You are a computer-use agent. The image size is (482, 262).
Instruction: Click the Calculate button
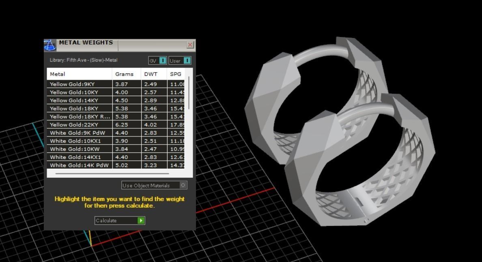pos(120,220)
